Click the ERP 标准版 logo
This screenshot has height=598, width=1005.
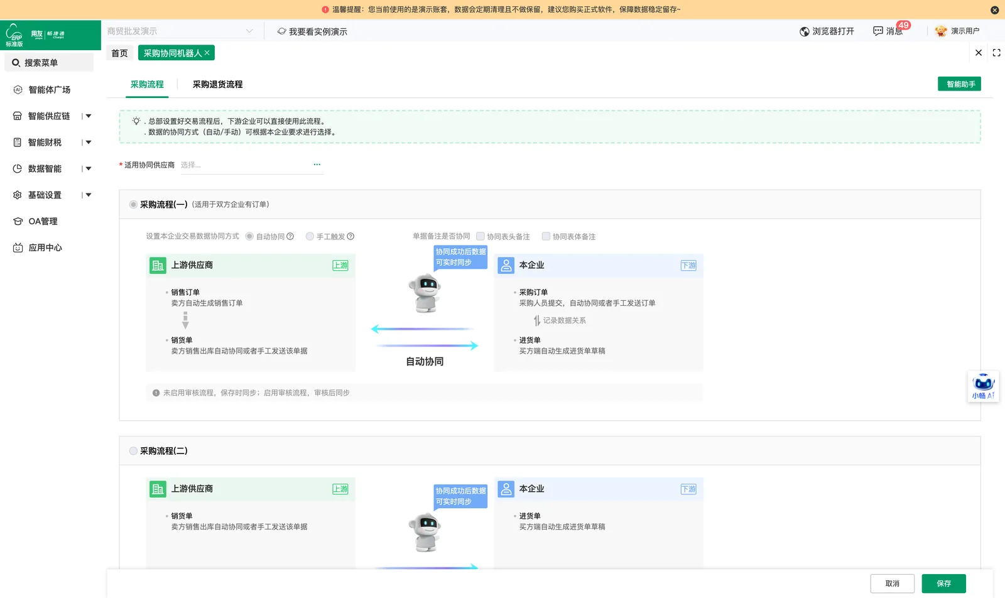point(14,35)
